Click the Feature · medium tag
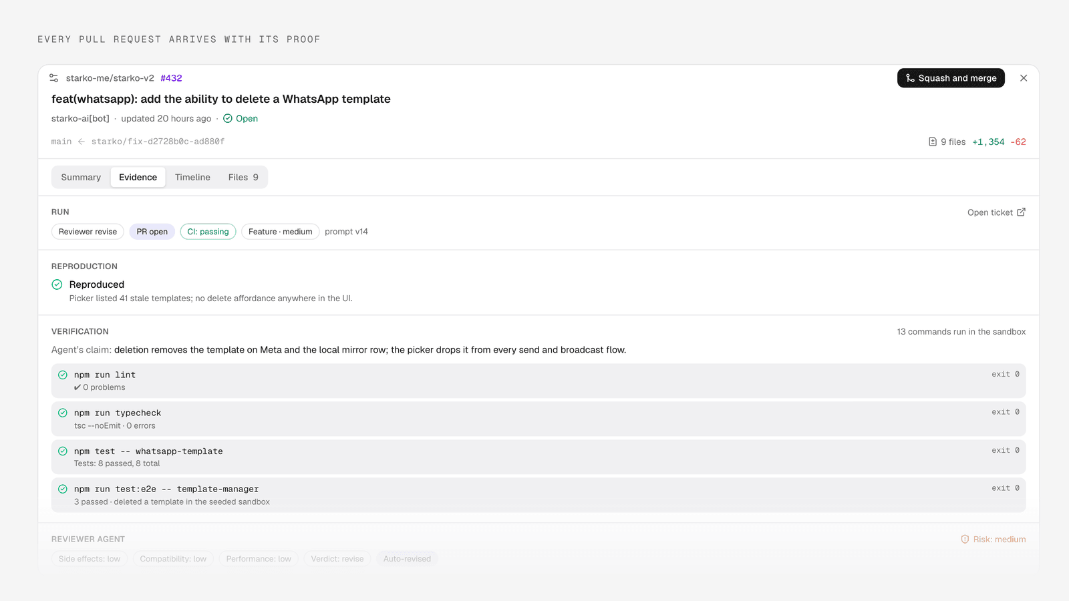Viewport: 1069px width, 601px height. [281, 232]
